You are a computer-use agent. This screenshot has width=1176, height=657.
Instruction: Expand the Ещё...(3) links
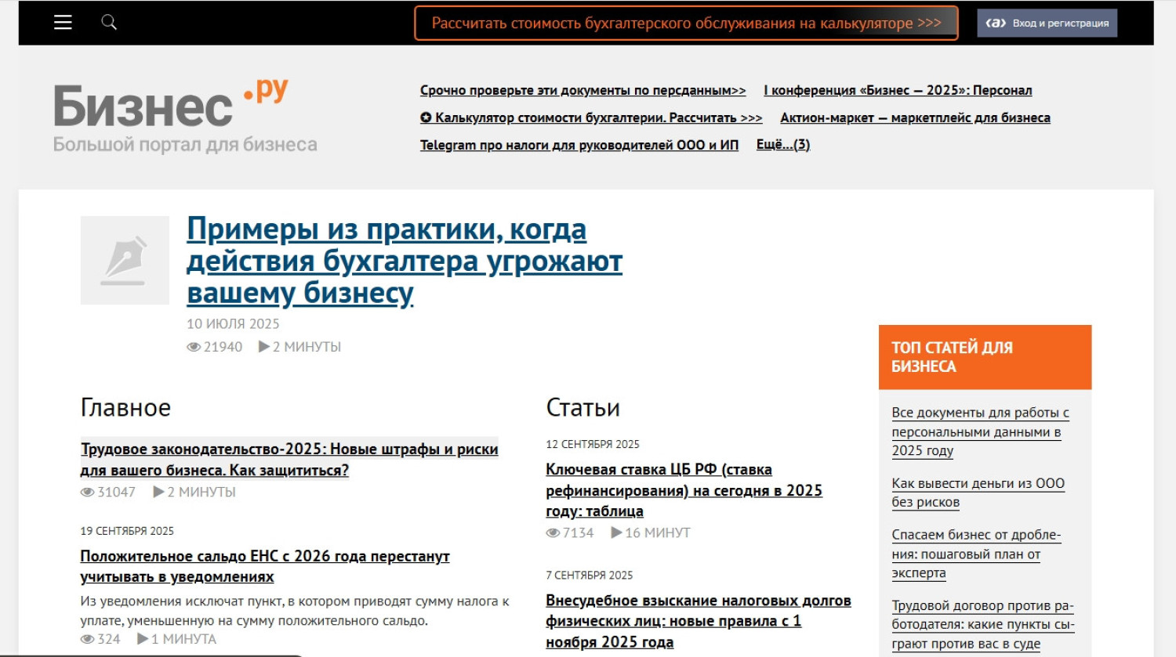(x=782, y=145)
